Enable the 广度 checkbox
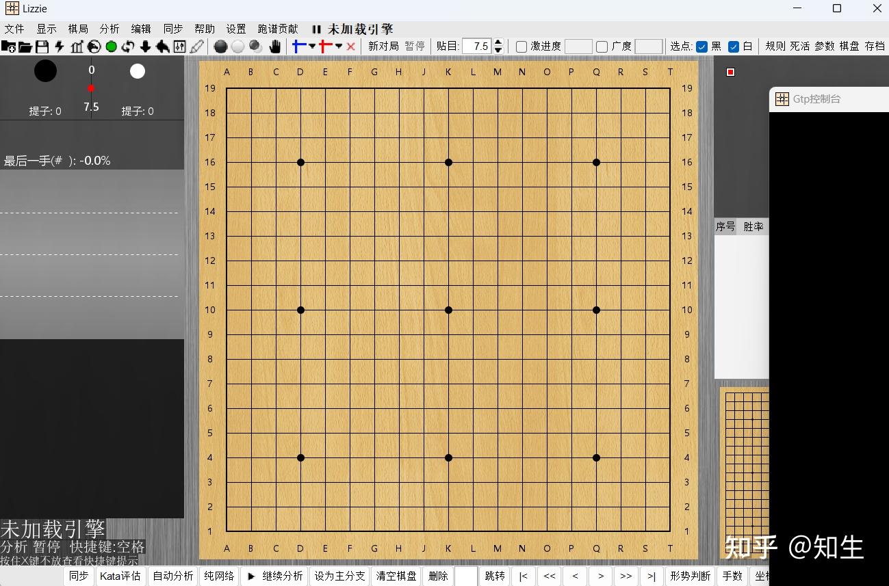The image size is (889, 586). [601, 46]
